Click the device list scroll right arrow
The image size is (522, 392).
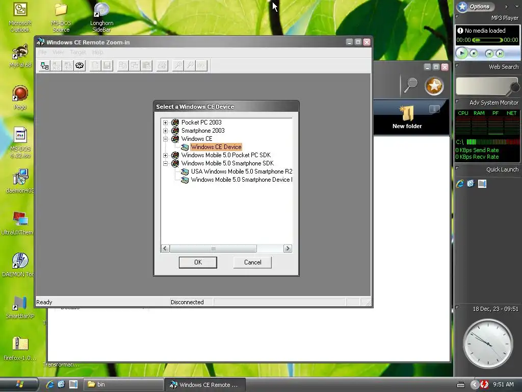click(288, 249)
